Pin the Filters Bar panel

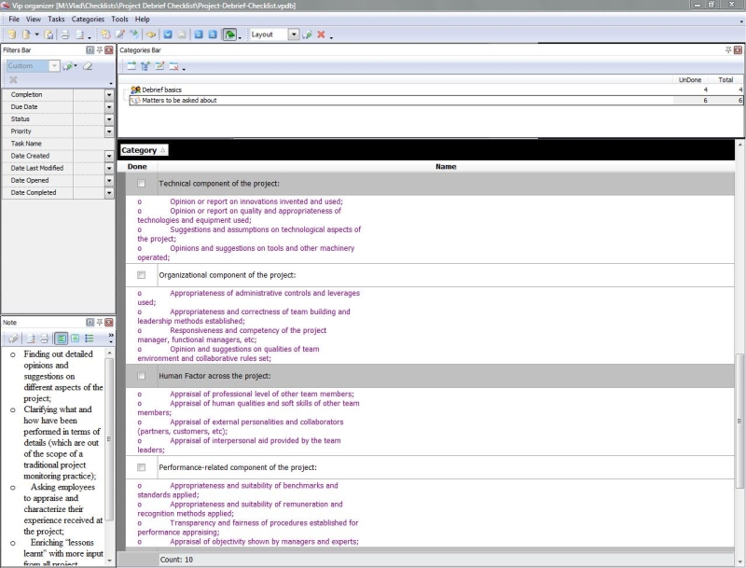pos(100,49)
